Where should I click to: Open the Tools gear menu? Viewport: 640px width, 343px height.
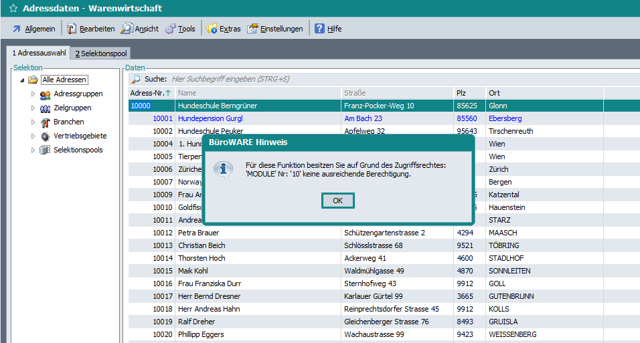[x=180, y=29]
